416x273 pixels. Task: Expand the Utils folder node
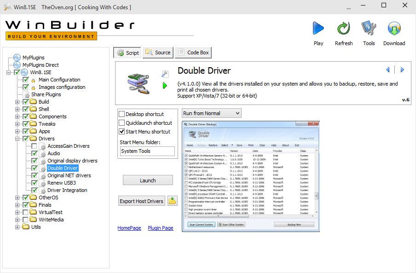[x=17, y=227]
